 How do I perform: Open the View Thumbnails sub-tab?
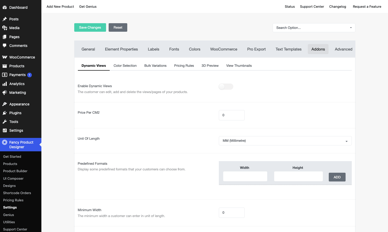239,66
